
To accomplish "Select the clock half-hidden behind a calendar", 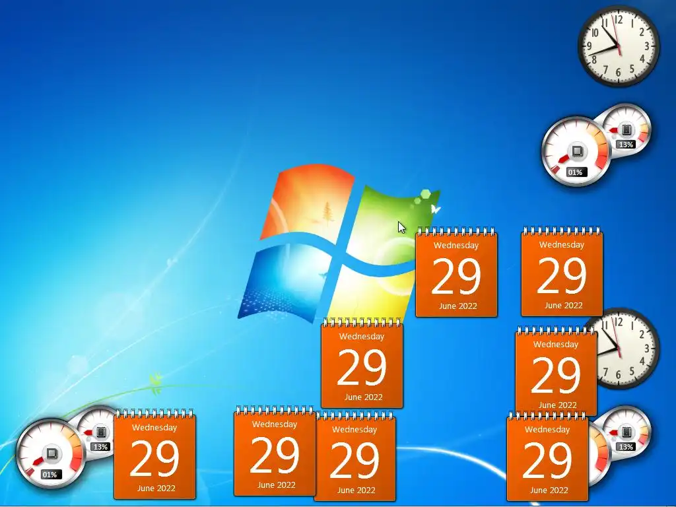I will (x=629, y=349).
